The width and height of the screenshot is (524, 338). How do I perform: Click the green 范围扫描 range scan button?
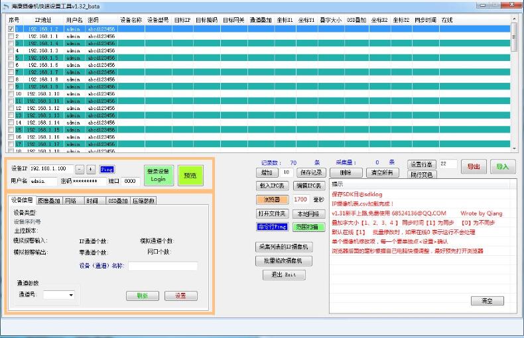pyautogui.click(x=309, y=227)
